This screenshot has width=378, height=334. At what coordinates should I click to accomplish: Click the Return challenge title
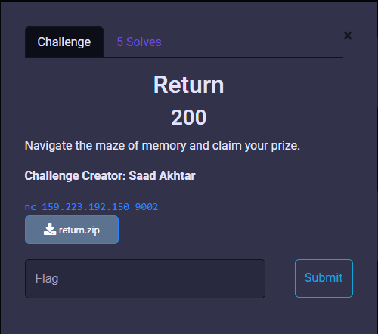pos(189,85)
